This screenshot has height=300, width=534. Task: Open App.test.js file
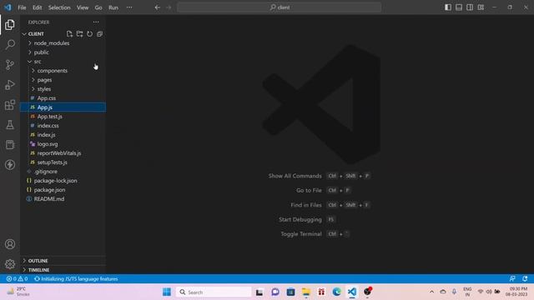pyautogui.click(x=63, y=117)
